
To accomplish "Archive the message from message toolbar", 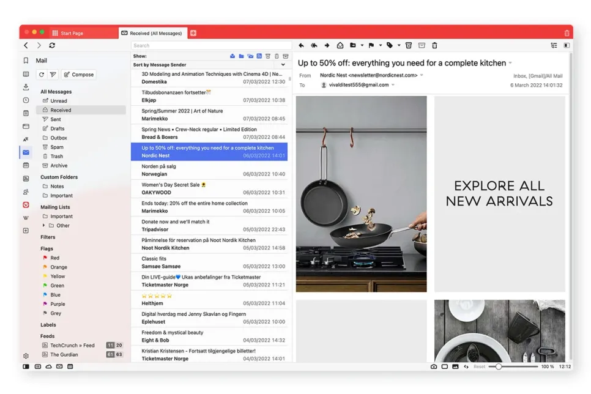I will click(x=422, y=45).
